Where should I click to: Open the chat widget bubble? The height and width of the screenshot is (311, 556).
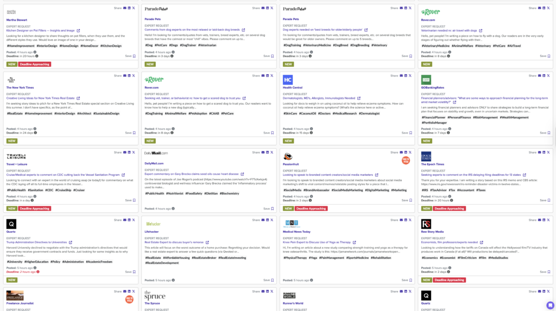(550, 305)
